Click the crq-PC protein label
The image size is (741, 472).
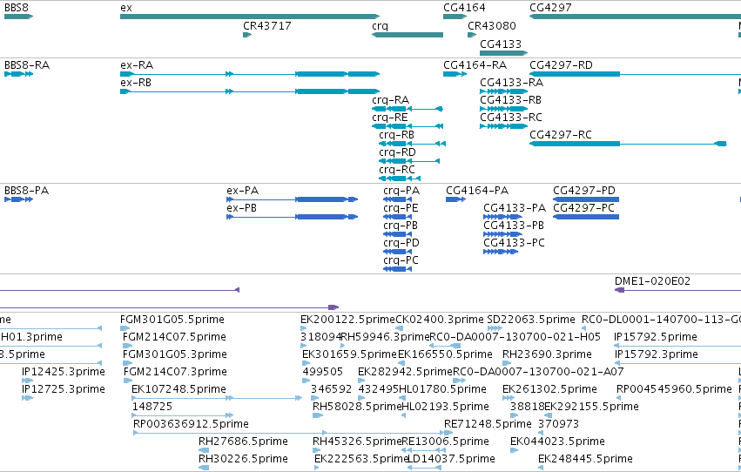point(401,260)
